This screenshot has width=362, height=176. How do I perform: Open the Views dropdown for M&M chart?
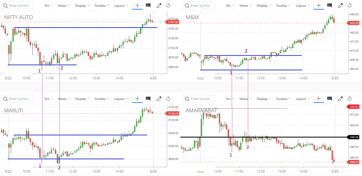(245, 5)
